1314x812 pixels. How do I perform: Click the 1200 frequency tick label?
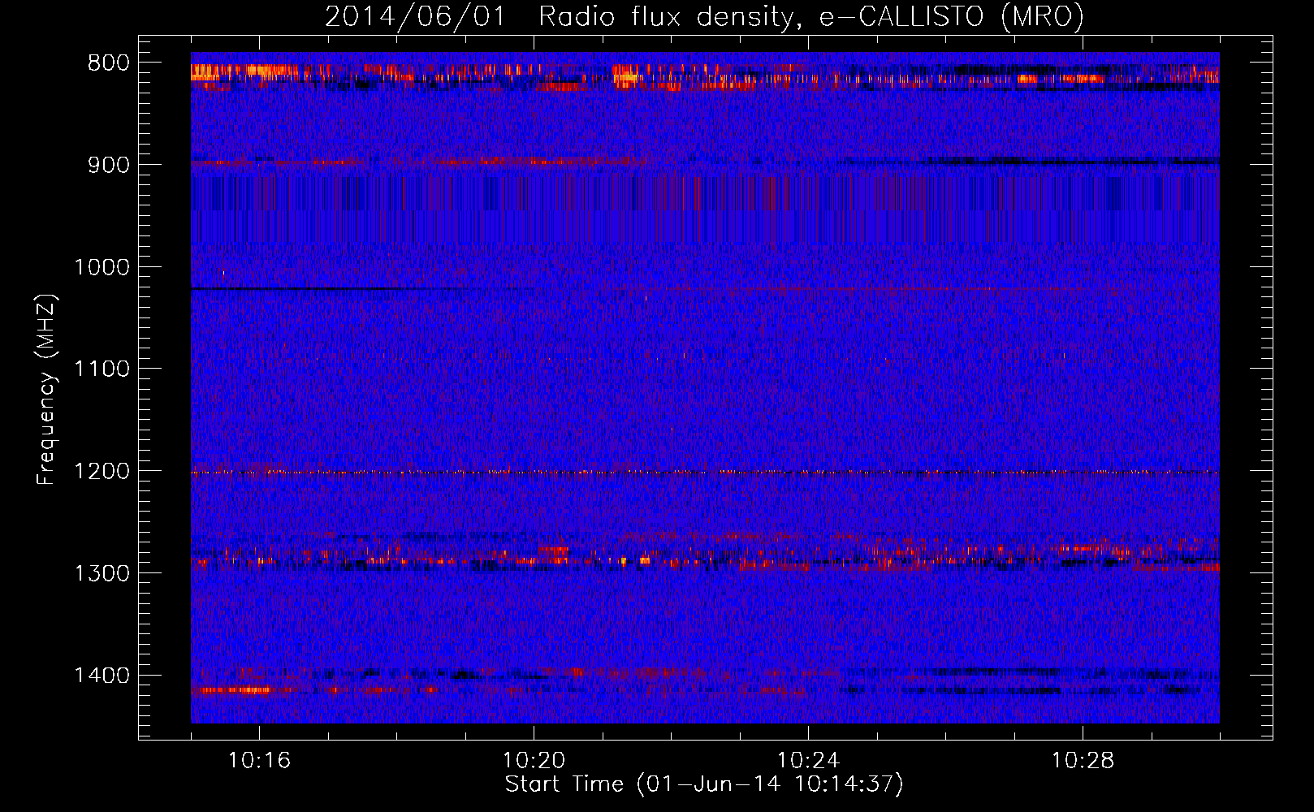(x=102, y=472)
